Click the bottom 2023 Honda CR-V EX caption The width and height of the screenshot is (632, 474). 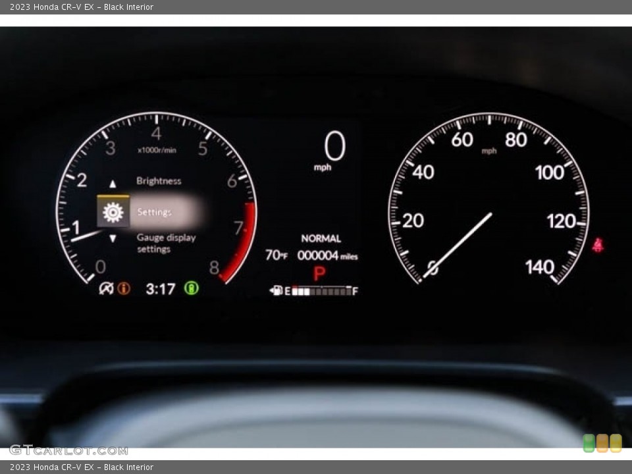click(82, 467)
